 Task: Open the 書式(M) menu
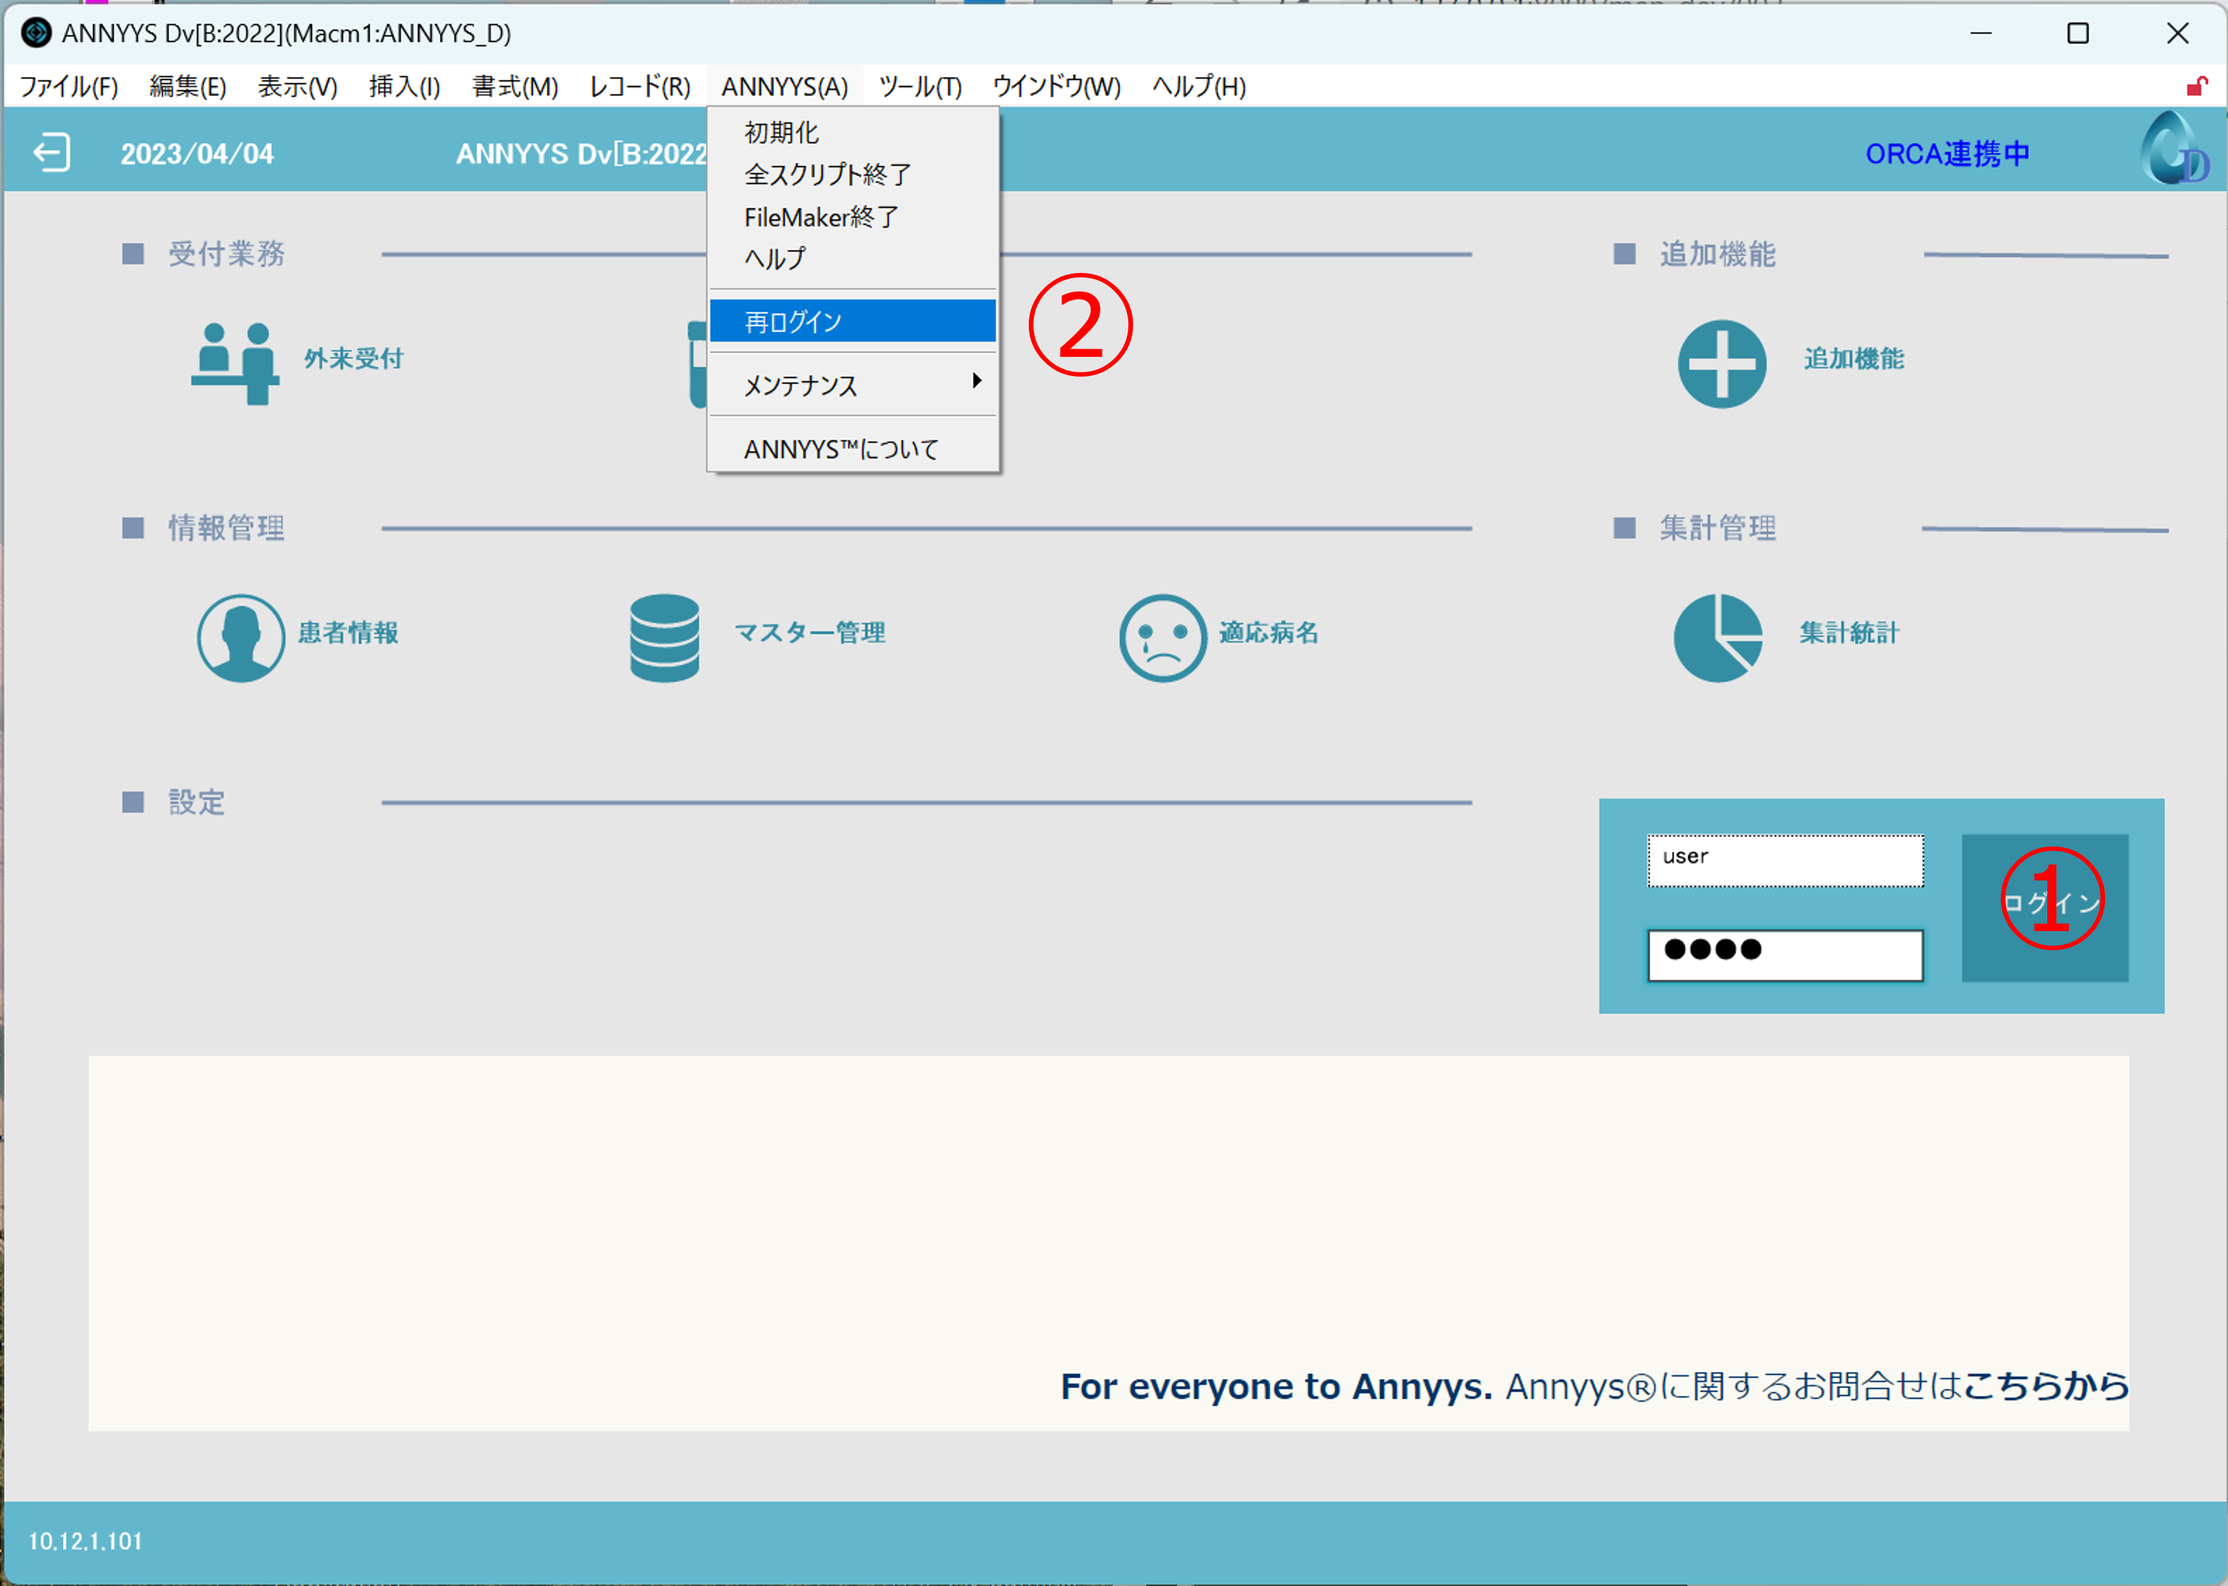(x=515, y=87)
